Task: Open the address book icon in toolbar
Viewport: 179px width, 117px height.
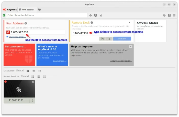Action: [169, 15]
